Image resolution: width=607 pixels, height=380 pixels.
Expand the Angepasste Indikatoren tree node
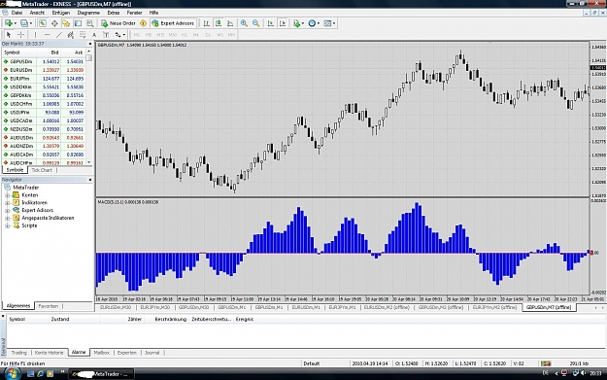click(x=7, y=218)
